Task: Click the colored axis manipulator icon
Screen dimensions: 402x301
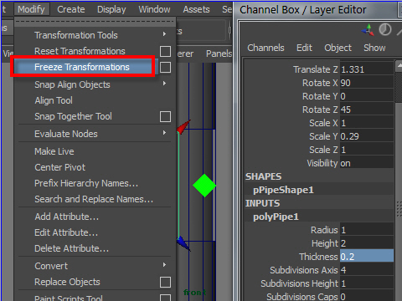Action: click(x=368, y=30)
